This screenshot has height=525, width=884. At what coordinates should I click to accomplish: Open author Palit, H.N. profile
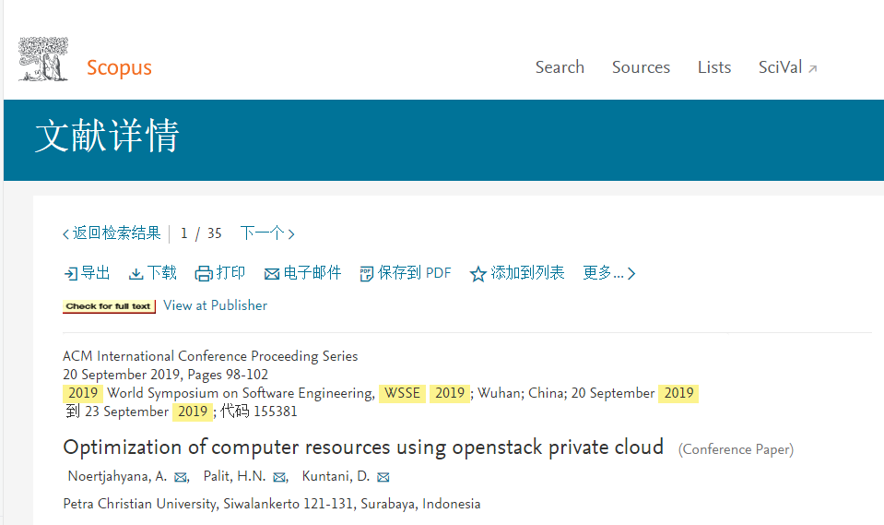point(234,476)
